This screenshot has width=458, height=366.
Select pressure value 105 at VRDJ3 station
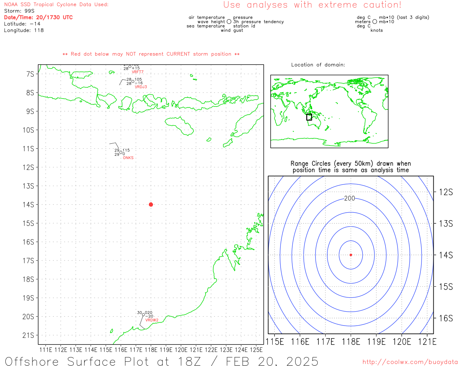click(x=138, y=79)
